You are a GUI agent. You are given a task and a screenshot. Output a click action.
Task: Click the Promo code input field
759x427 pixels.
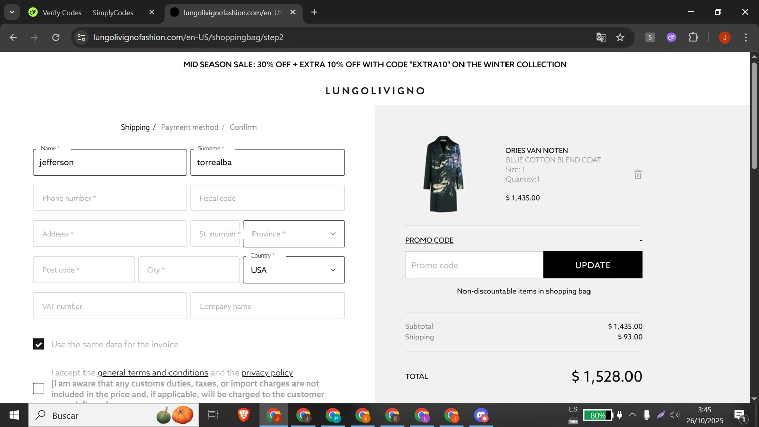(x=474, y=265)
